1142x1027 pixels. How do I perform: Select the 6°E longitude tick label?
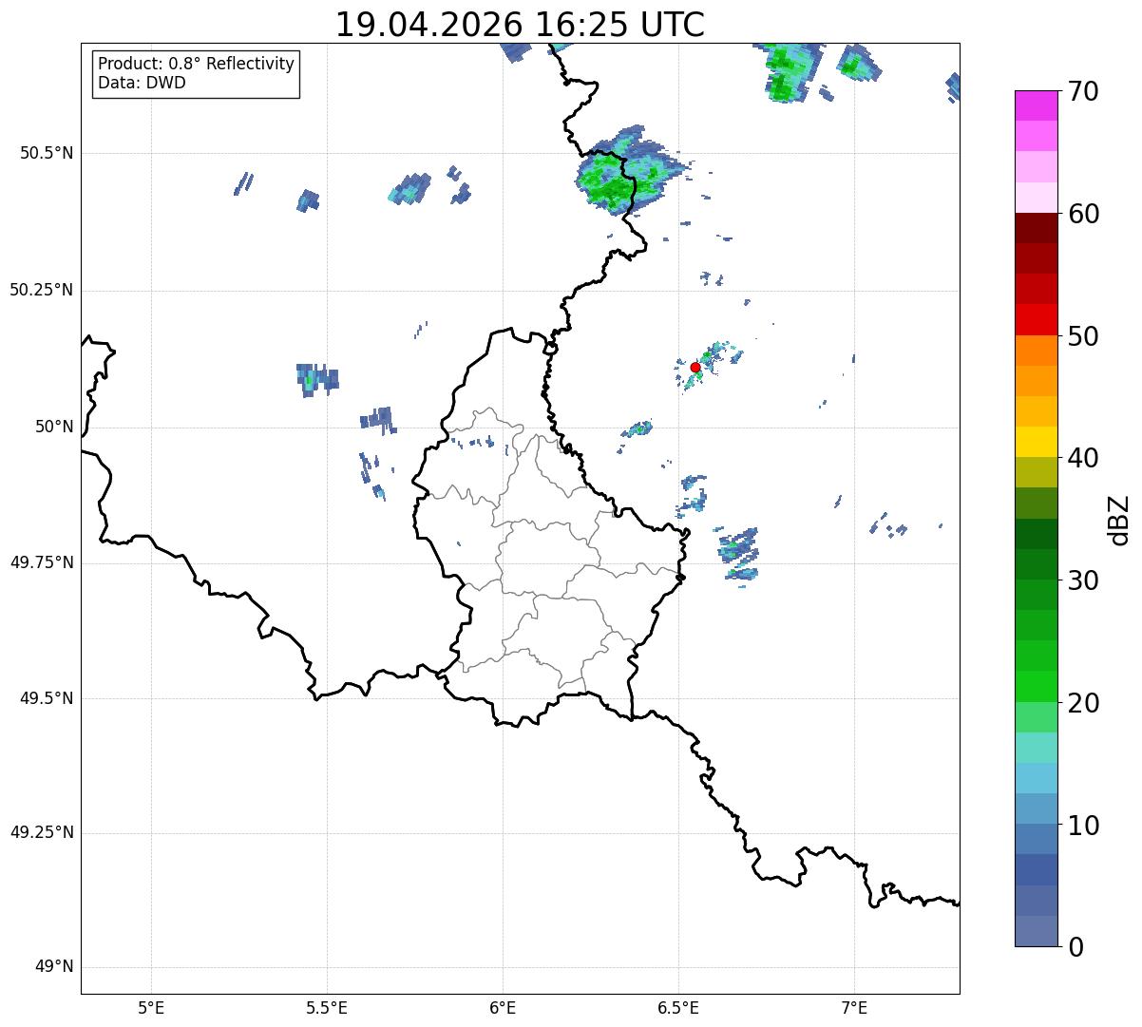coord(503,1007)
